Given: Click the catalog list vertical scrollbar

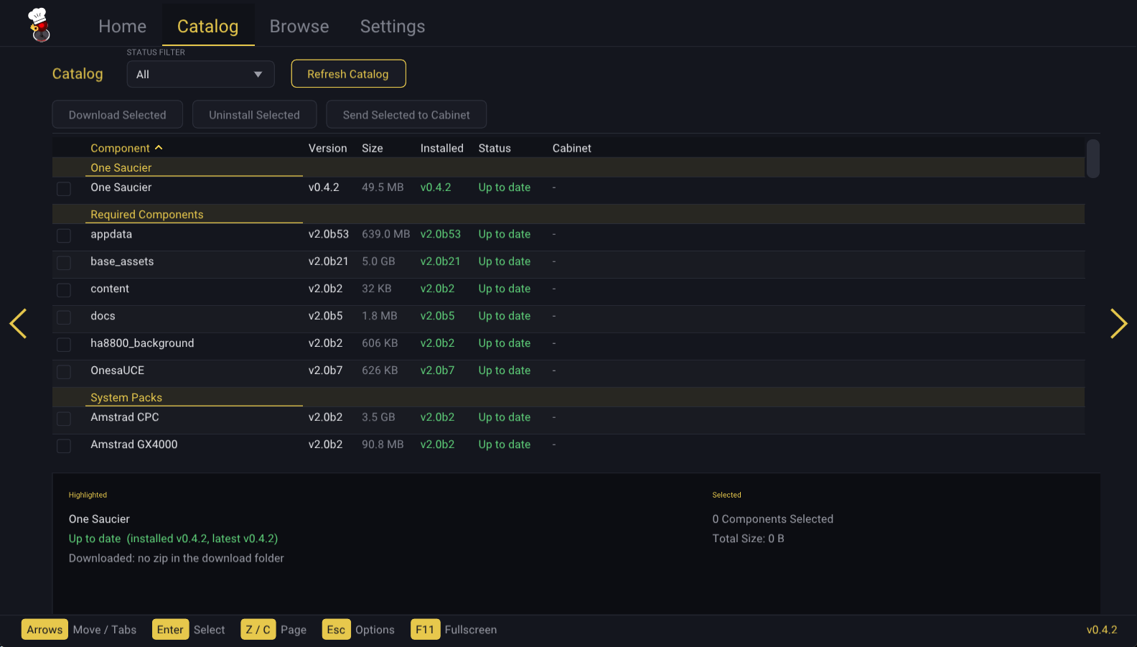Looking at the screenshot, I should coord(1093,158).
